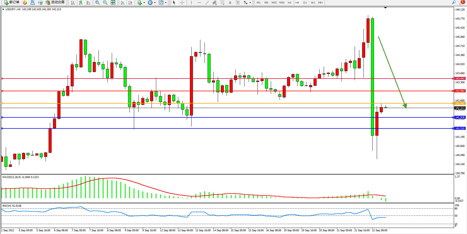Pick the draw trendline tool
Image resolution: width=467 pixels, height=234 pixels.
[x=207, y=2]
